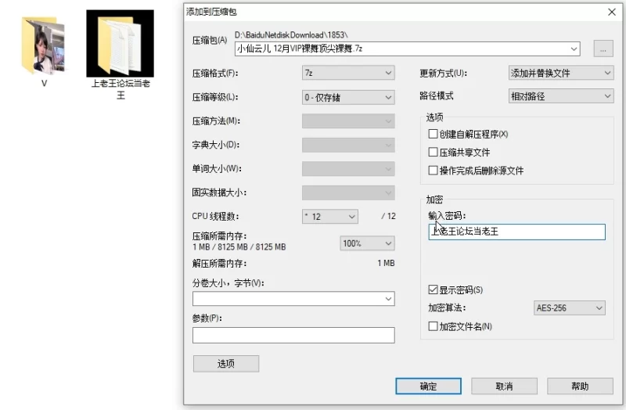The image size is (626, 410).
Task: Open the 加密算法 AES-256 dropdown
Action: pos(570,307)
